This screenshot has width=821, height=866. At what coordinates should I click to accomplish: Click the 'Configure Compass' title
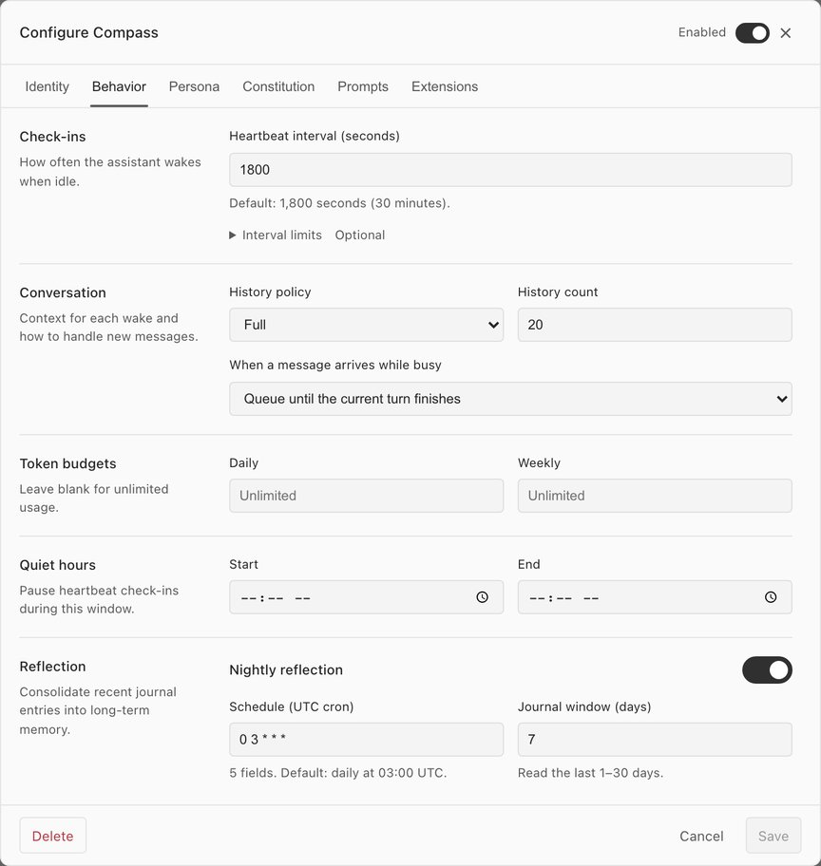click(x=89, y=32)
